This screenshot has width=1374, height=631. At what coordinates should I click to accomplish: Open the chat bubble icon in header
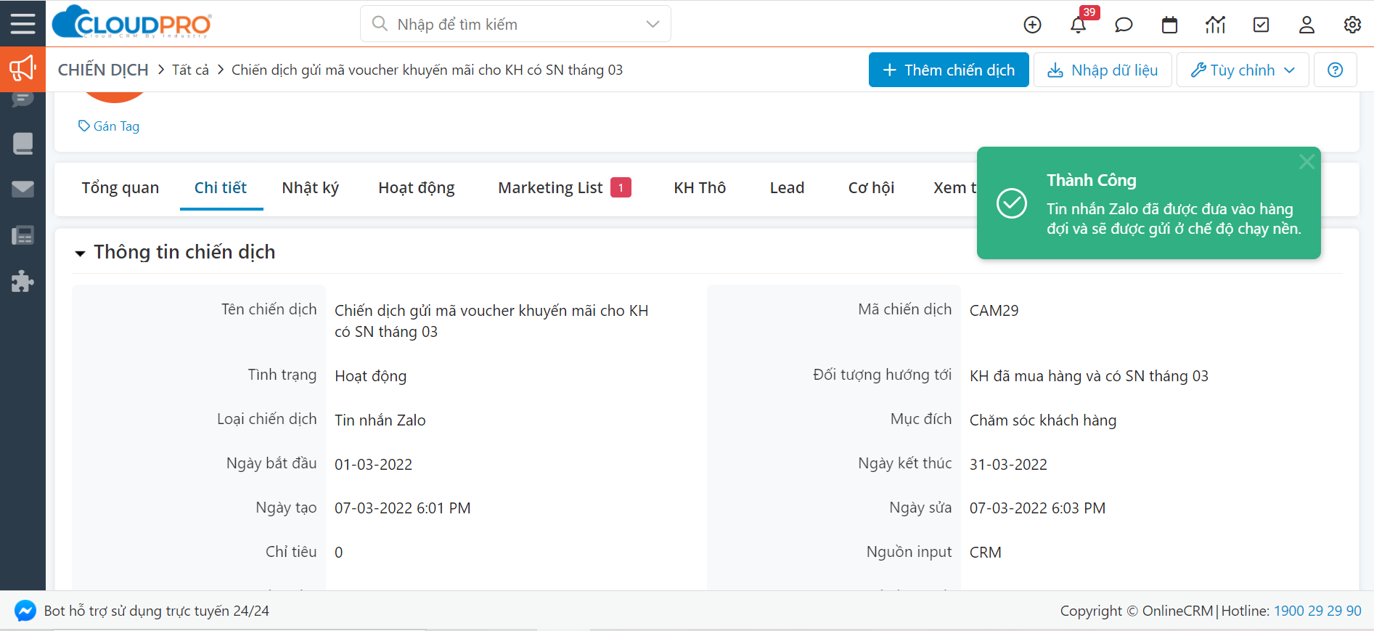1124,25
